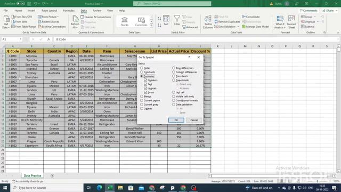Click Text to Columns icon
The height and width of the screenshot is (192, 341).
(x=208, y=19)
